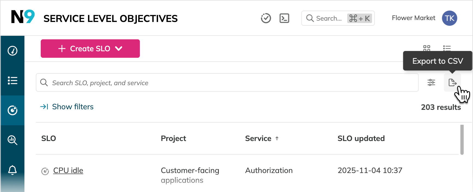
Task: Open the TK profile avatar
Action: 450,18
